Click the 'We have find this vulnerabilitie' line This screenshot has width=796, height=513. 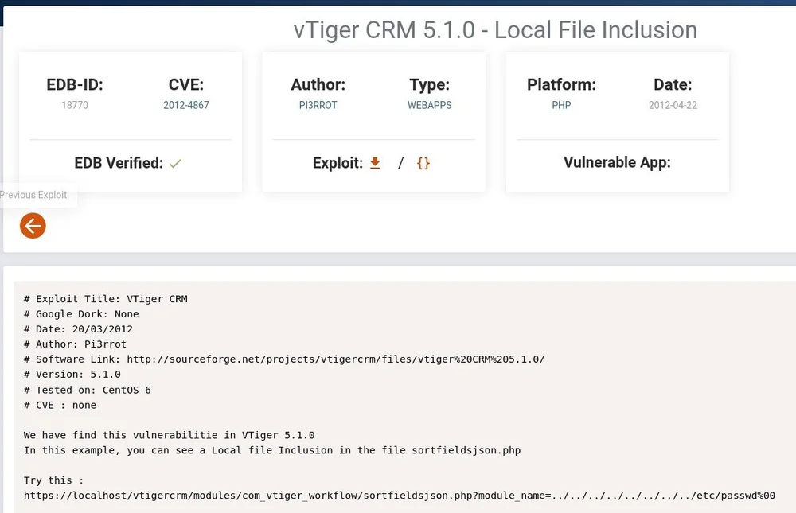[x=169, y=435]
